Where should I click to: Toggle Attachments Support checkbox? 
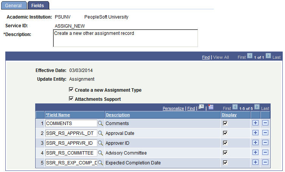click(71, 99)
